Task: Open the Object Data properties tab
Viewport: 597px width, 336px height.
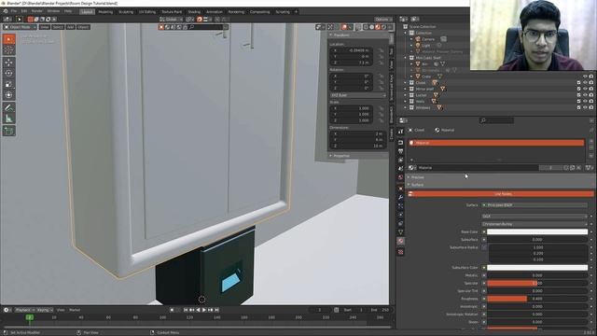Action: point(400,232)
